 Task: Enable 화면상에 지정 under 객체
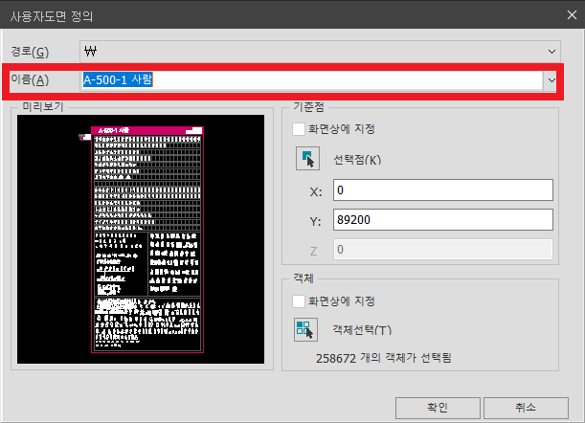[299, 301]
